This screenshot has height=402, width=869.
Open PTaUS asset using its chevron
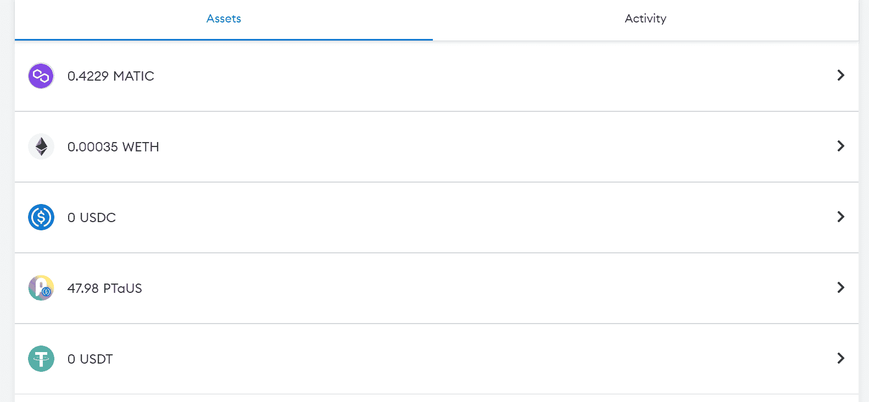pyautogui.click(x=840, y=287)
